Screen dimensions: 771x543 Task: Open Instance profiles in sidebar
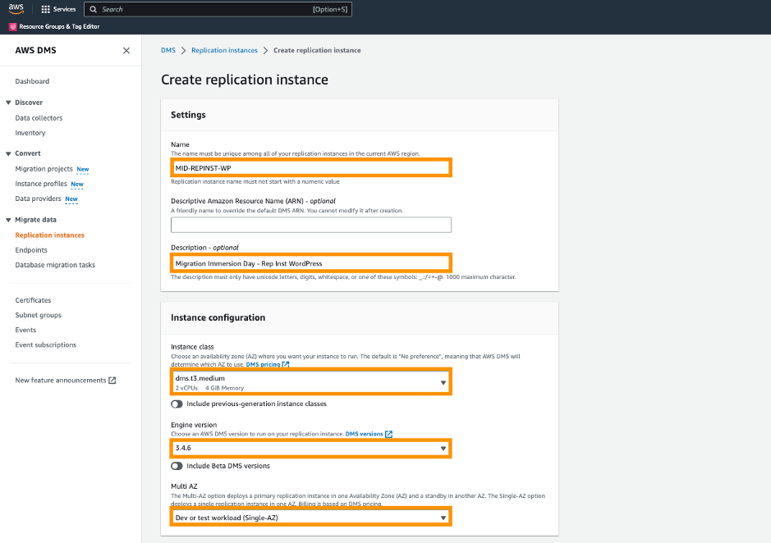(41, 184)
